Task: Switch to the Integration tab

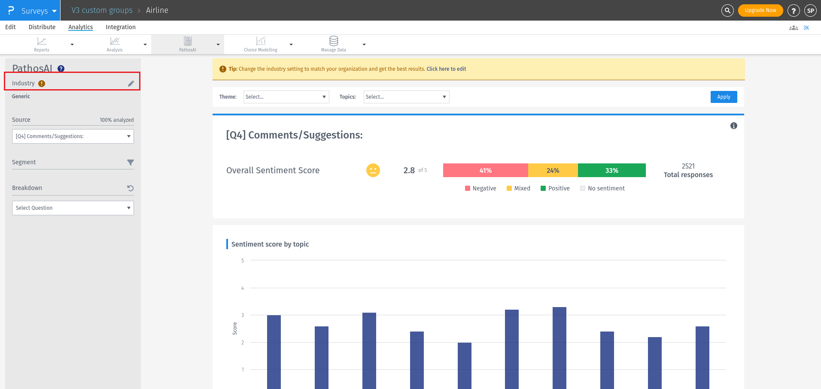Action: tap(120, 27)
